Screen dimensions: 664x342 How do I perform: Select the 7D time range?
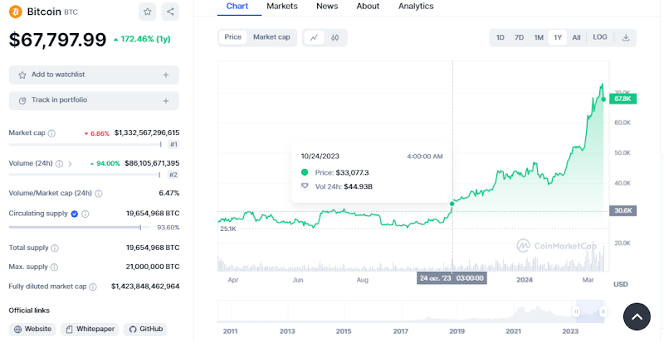tap(519, 37)
